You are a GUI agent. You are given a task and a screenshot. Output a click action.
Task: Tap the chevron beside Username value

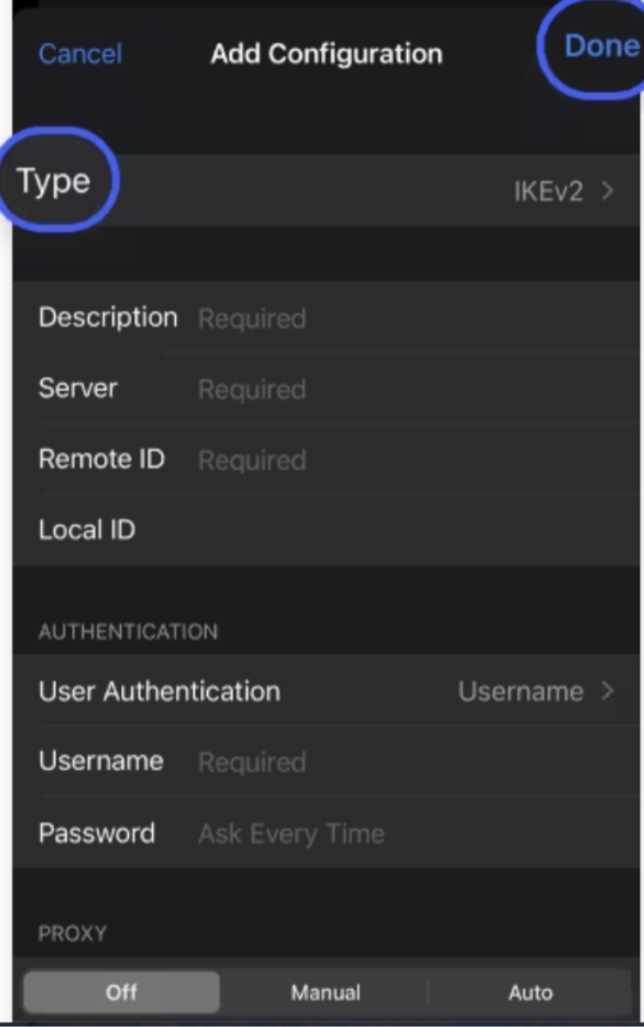pyautogui.click(x=608, y=691)
